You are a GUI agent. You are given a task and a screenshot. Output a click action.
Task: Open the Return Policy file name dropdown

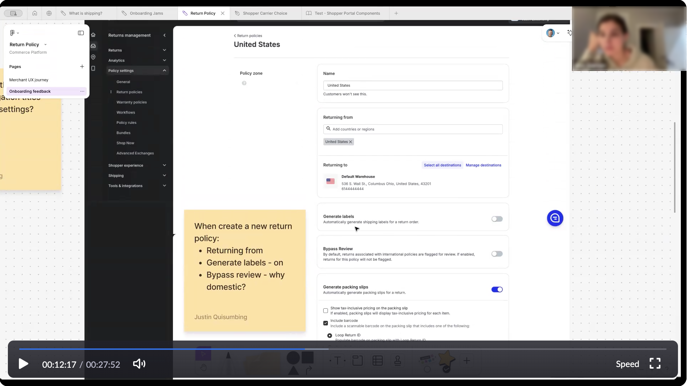point(45,45)
